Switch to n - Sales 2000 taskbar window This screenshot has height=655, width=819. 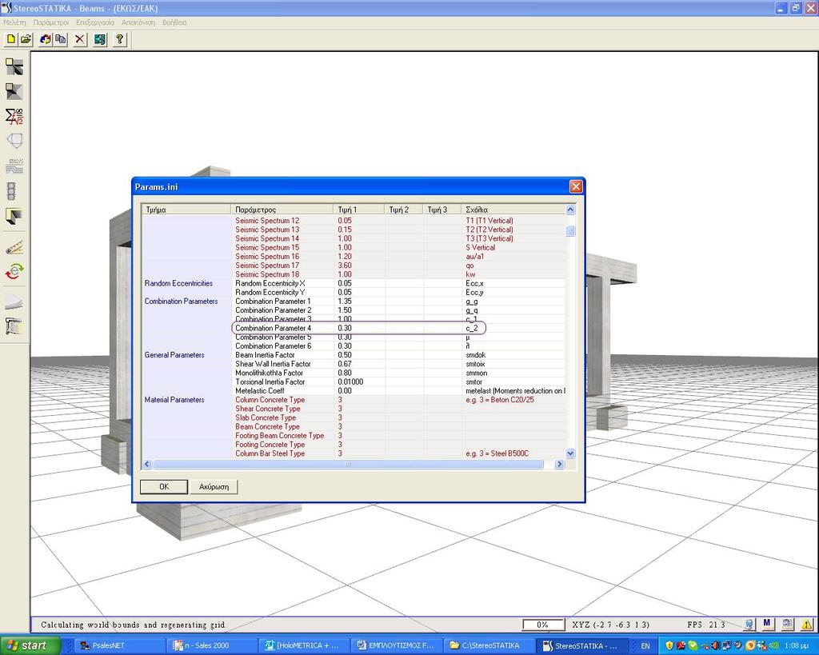pyautogui.click(x=212, y=645)
